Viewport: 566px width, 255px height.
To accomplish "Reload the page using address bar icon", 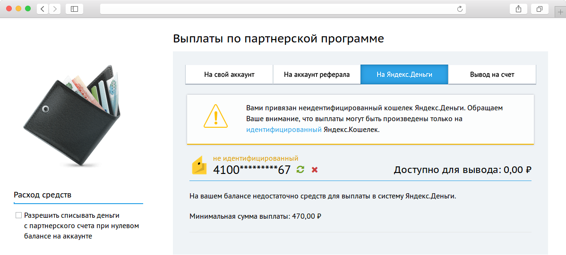I will point(460,9).
